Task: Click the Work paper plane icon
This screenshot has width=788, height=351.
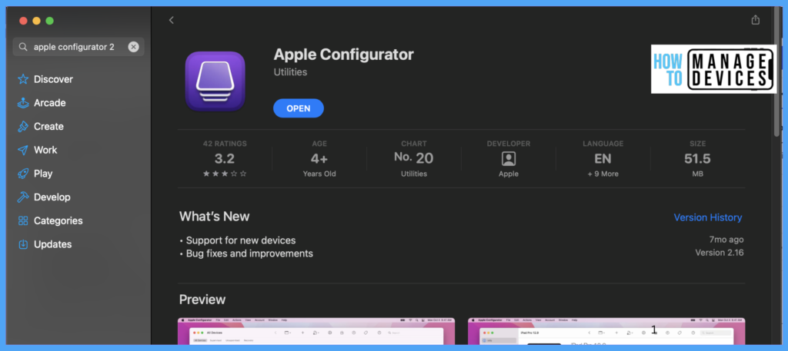Action: 23,150
